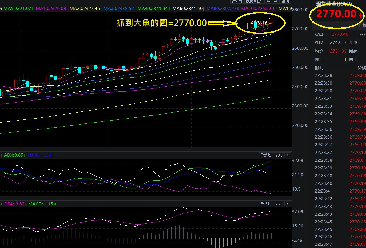Toggle MA5 line pause marker

[33, 9]
